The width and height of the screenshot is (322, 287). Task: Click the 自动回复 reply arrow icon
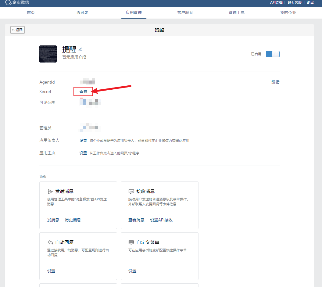pos(50,242)
